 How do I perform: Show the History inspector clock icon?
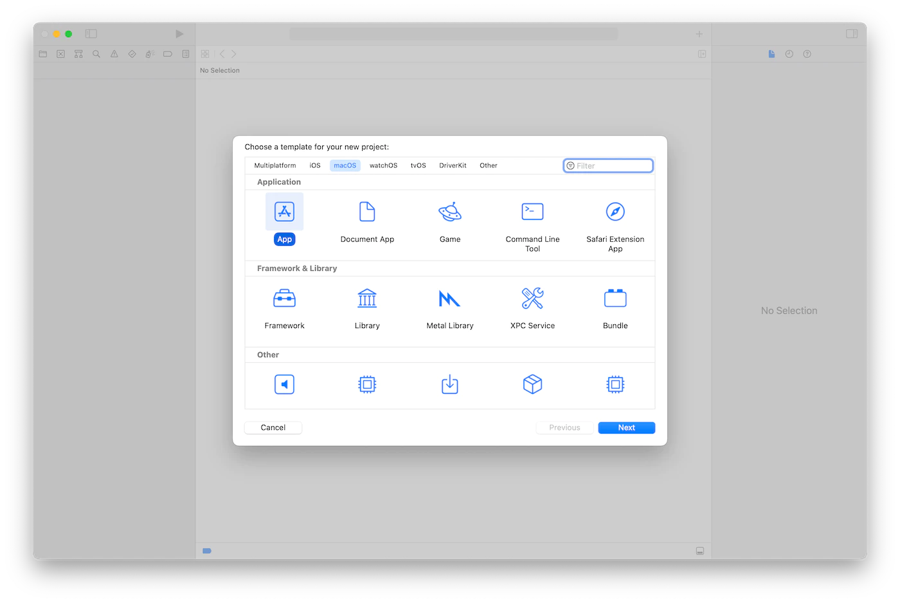pos(789,54)
